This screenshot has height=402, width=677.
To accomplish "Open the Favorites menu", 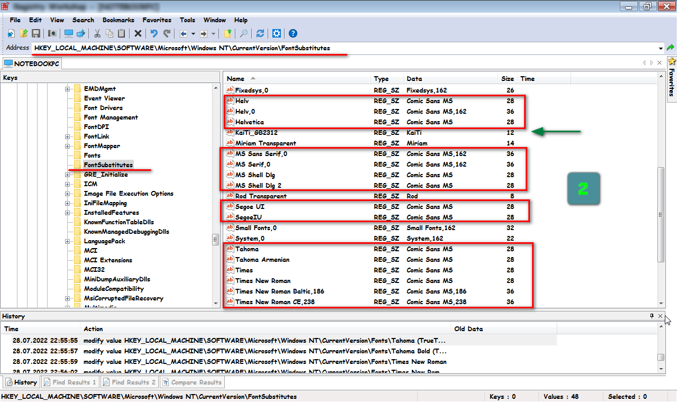I will click(157, 20).
